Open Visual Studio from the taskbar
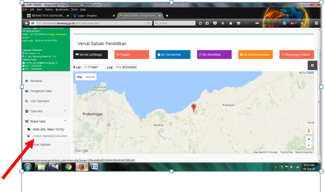The height and width of the screenshot is (192, 325). (55, 167)
